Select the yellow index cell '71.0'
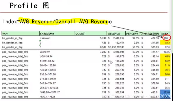The image size is (174, 101). click(165, 65)
